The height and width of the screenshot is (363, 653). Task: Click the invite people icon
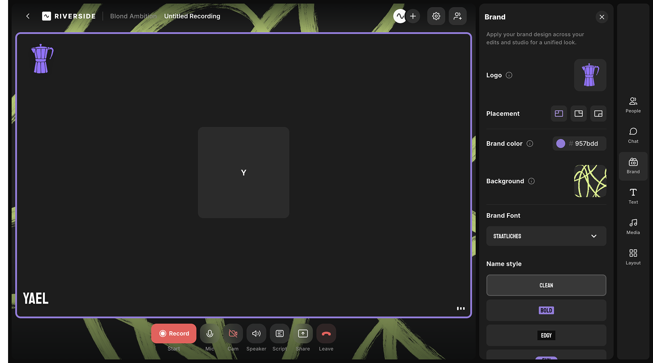pos(457,16)
